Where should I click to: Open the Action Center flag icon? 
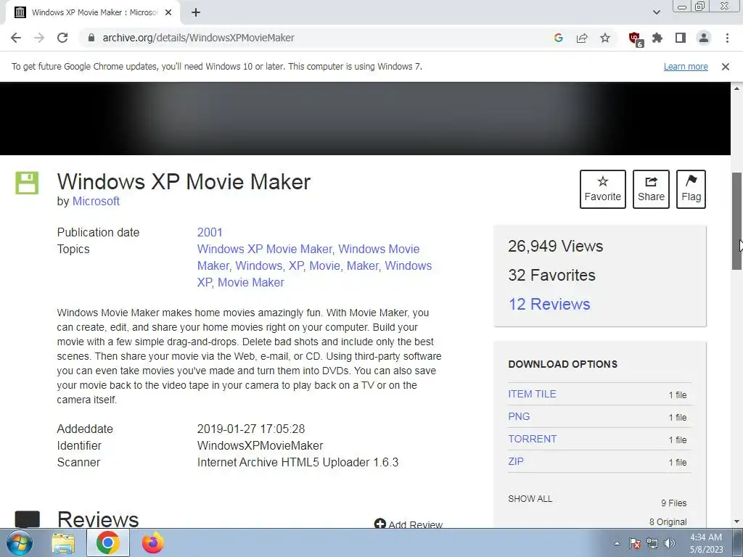click(x=635, y=544)
